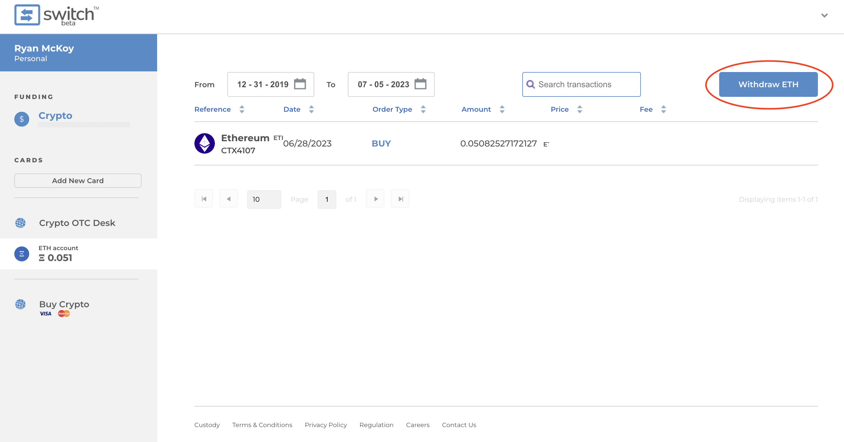Click the sort arrows beside Amount

(502, 109)
